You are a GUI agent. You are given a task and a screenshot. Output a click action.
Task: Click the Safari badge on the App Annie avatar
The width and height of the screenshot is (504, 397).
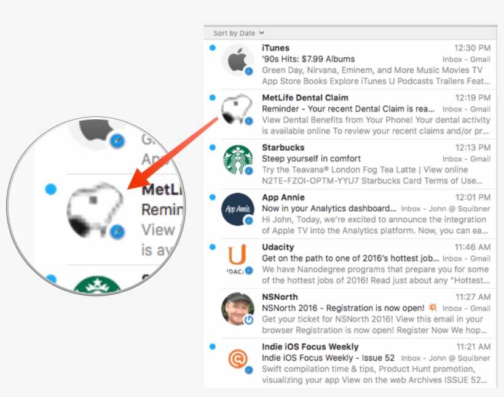coord(249,220)
